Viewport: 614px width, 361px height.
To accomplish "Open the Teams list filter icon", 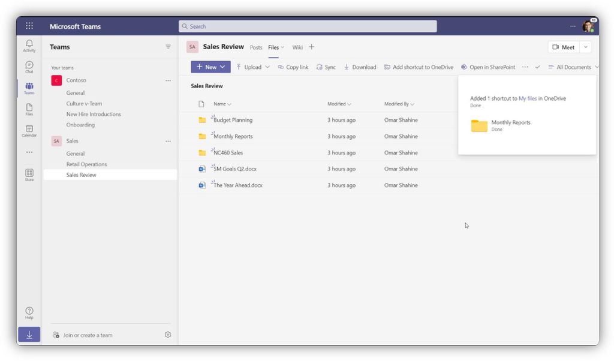I will coord(168,47).
